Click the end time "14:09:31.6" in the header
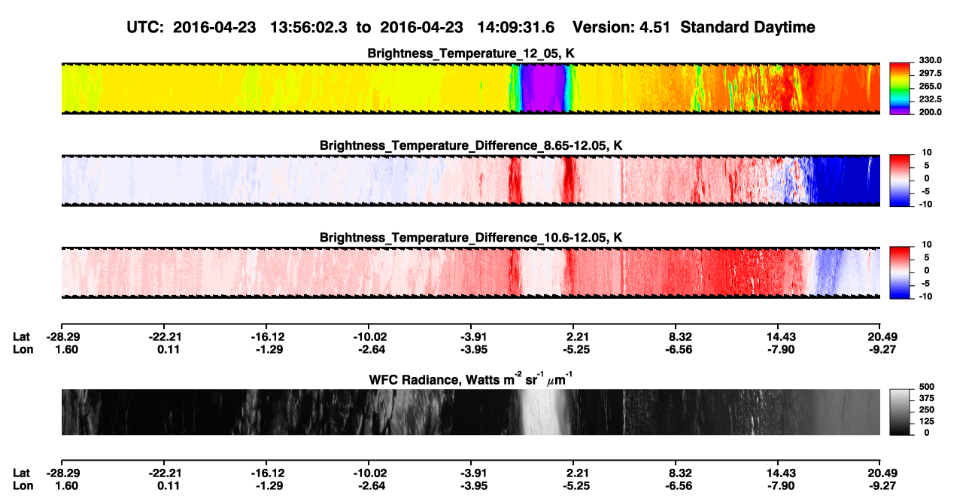This screenshot has height=502, width=978. tap(516, 27)
